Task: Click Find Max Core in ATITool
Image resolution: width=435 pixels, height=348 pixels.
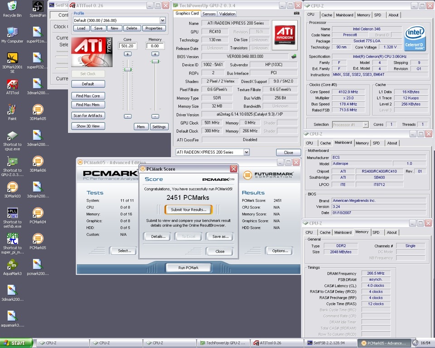Action: point(88,96)
